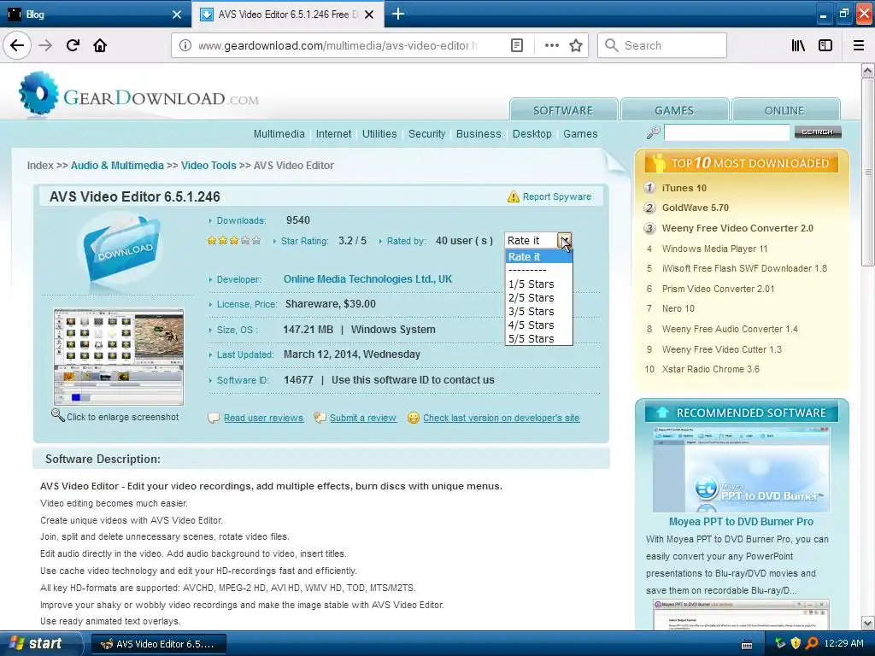Choose 1/5 Stars rating

pyautogui.click(x=538, y=284)
